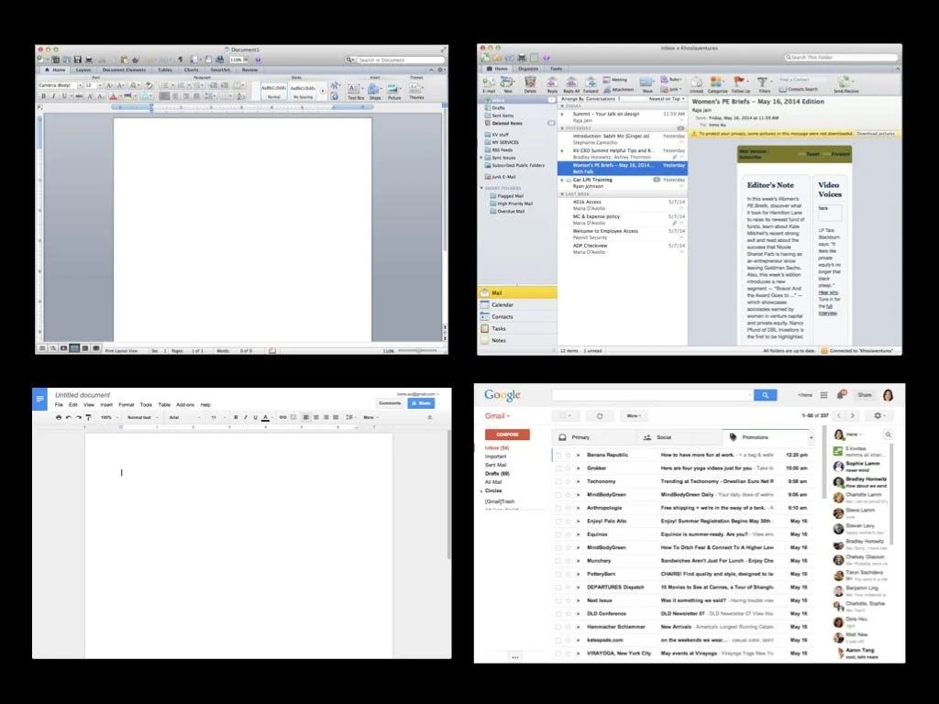Click Send/Receive icon in Outlook
The width and height of the screenshot is (939, 704).
point(845,83)
